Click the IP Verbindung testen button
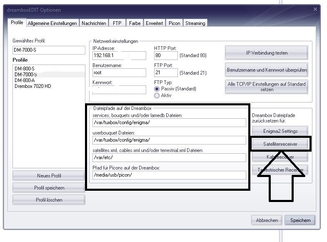Image resolution: width=327 pixels, height=242 pixels. (267, 53)
